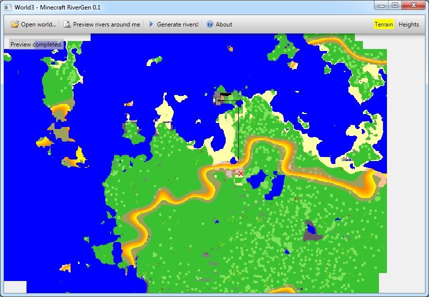Click 'Preview rivers around me' text

tap(107, 24)
